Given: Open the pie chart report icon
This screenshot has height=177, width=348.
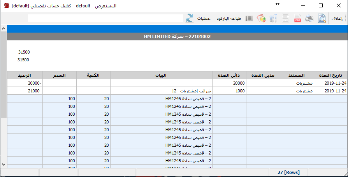Looking at the screenshot, I should 261,18.
